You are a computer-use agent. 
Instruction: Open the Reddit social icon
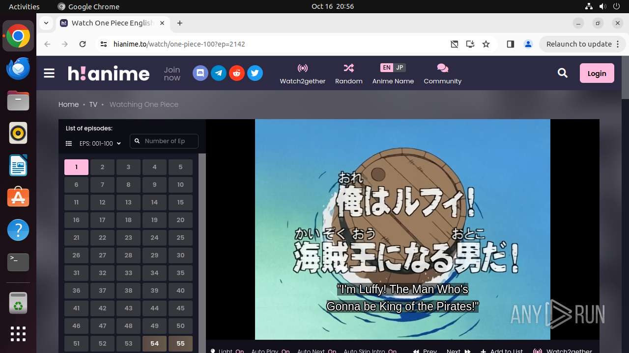click(x=237, y=74)
